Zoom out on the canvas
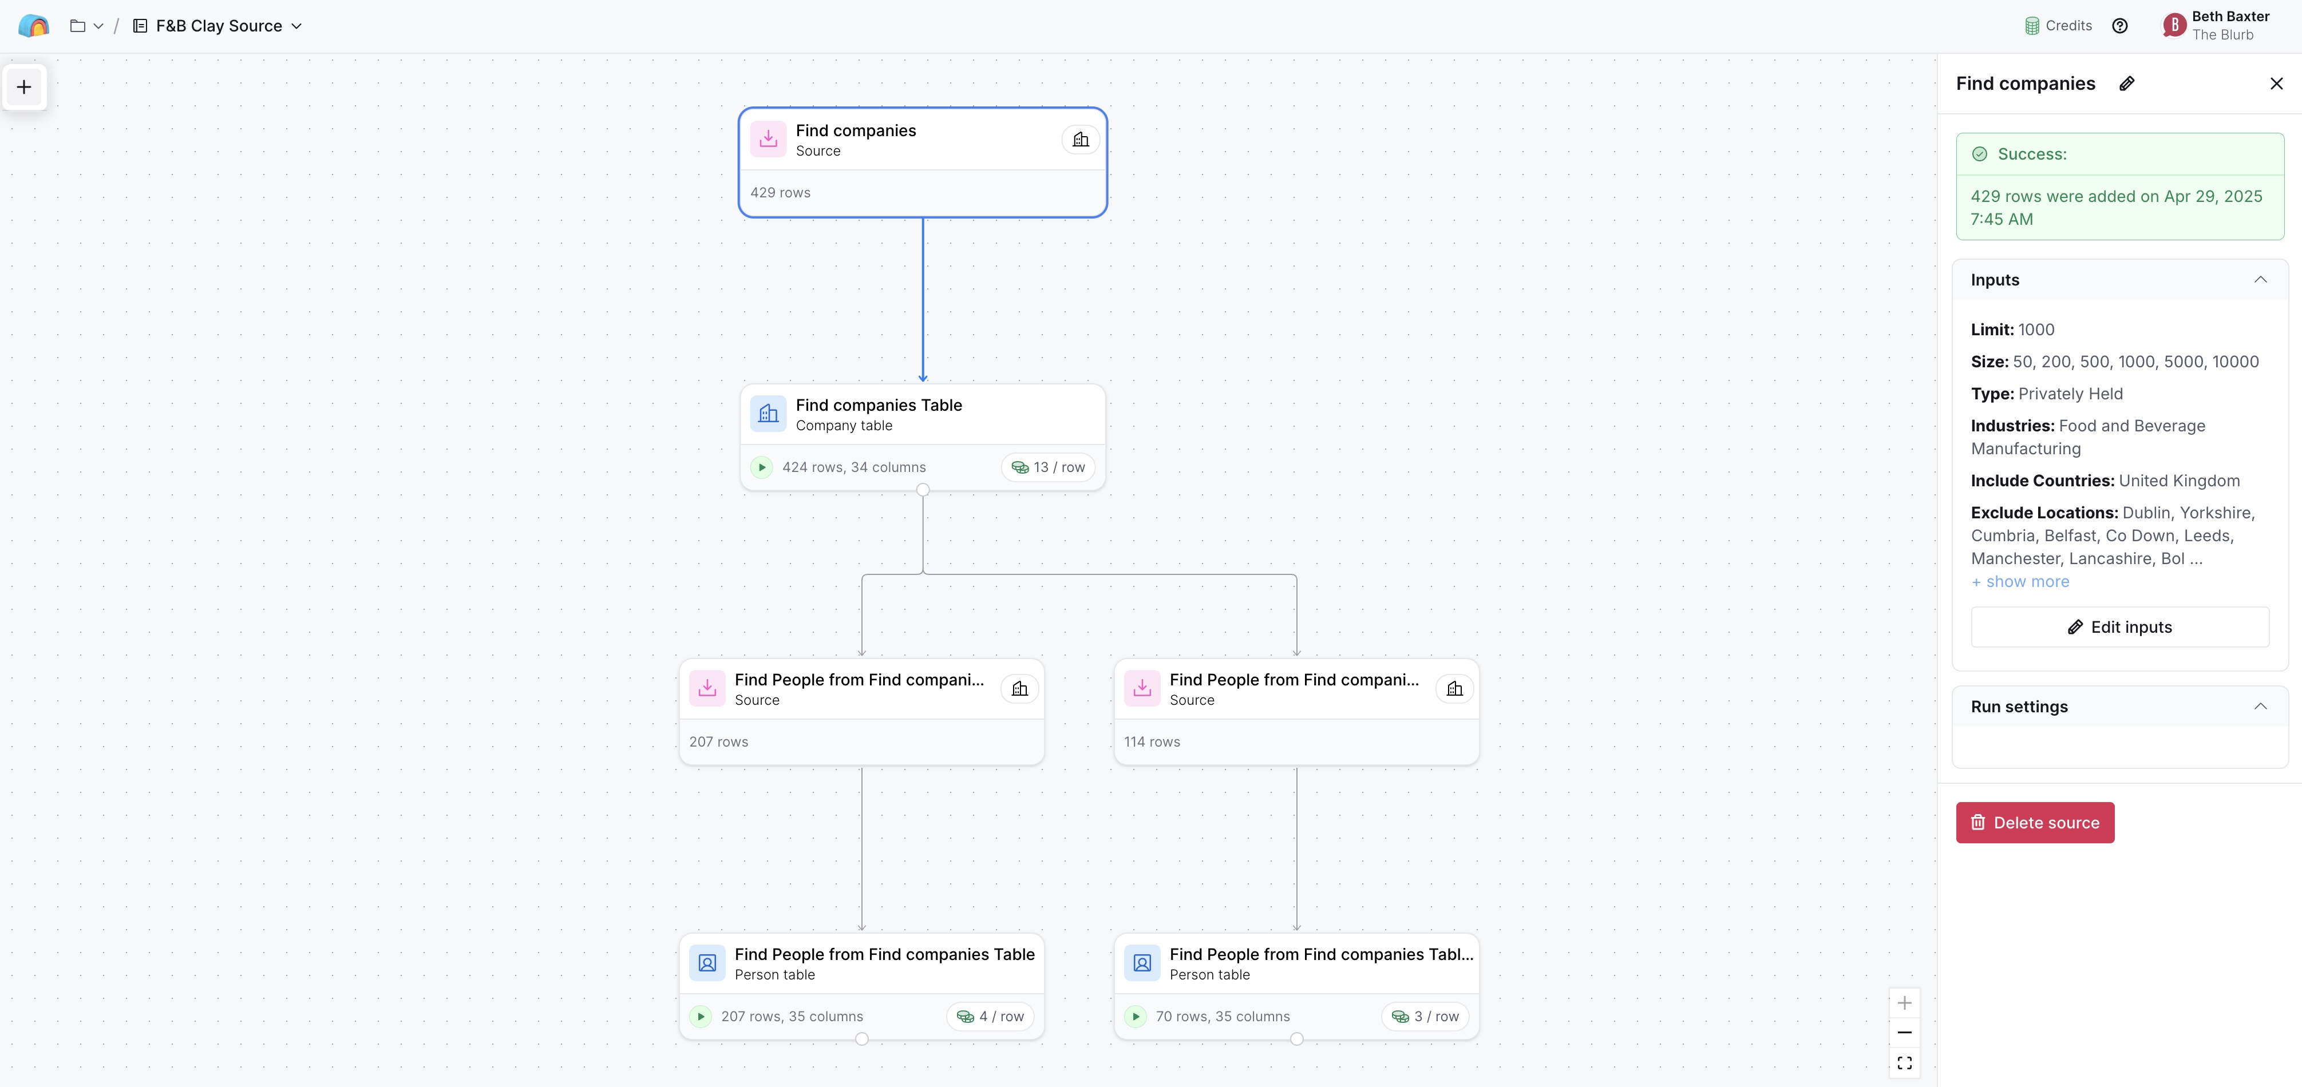This screenshot has width=2302, height=1087. click(1904, 1033)
